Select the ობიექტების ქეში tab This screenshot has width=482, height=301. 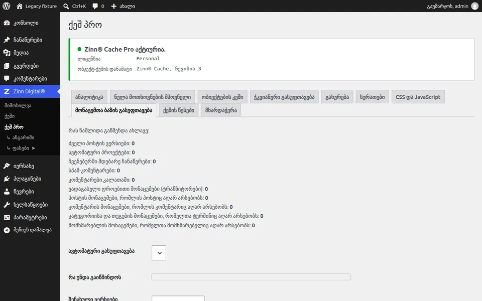coord(222,97)
